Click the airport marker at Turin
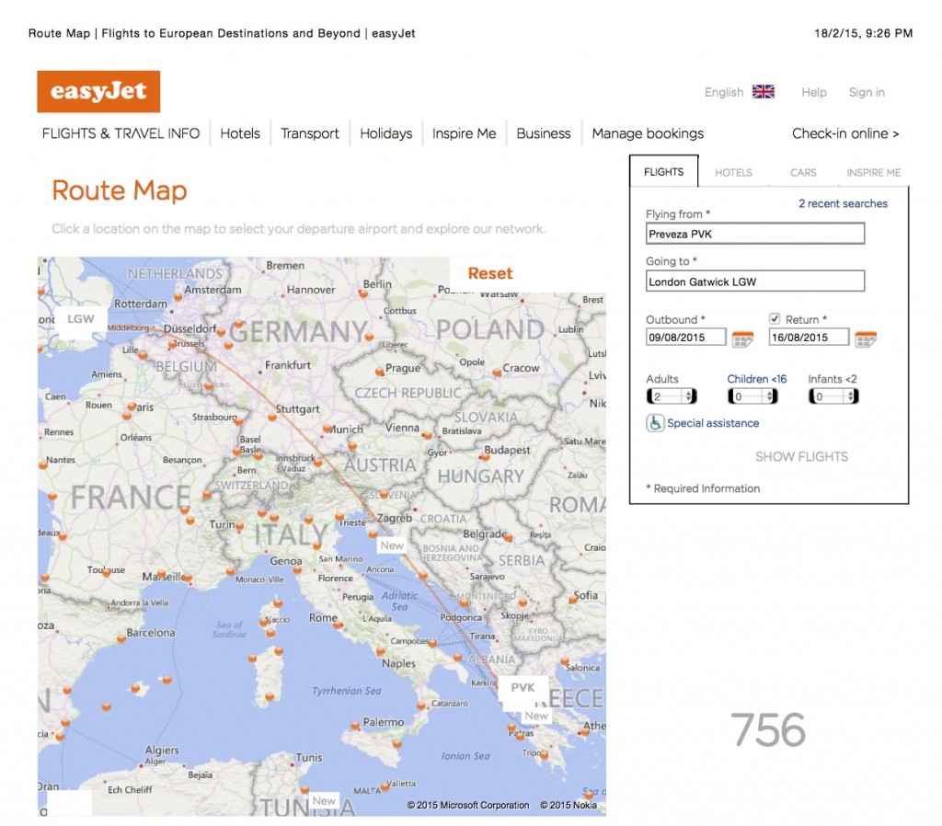This screenshot has width=942, height=826. coord(240,527)
